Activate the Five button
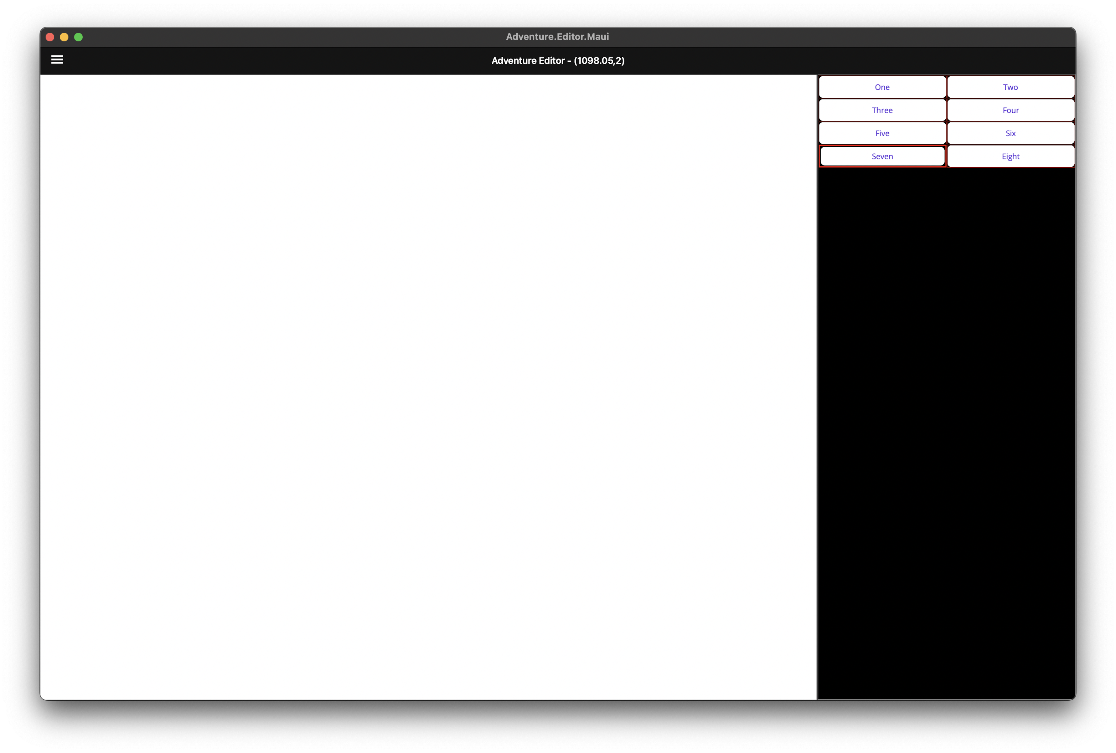Viewport: 1116px width, 753px height. [882, 133]
